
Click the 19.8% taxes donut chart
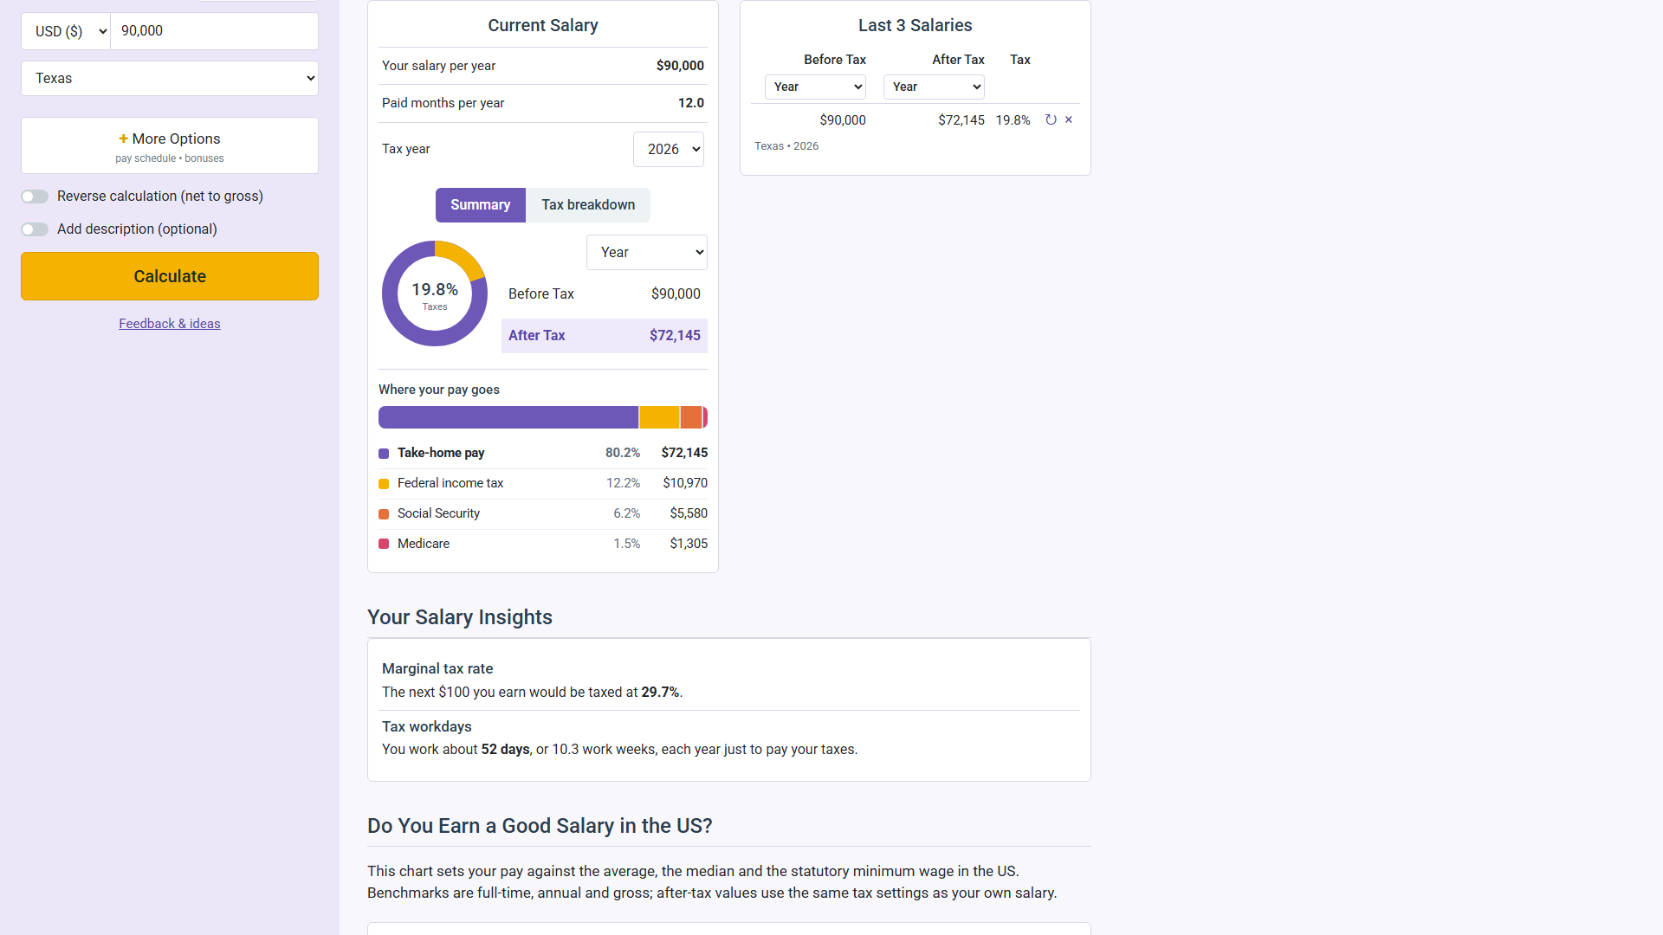(435, 293)
